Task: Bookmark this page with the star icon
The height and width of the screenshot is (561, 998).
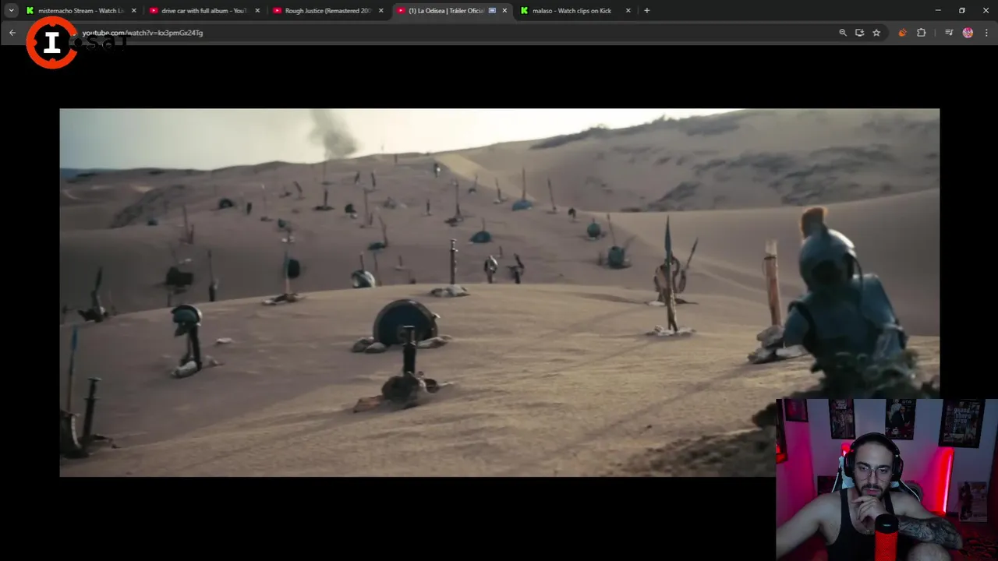Action: pyautogui.click(x=876, y=33)
